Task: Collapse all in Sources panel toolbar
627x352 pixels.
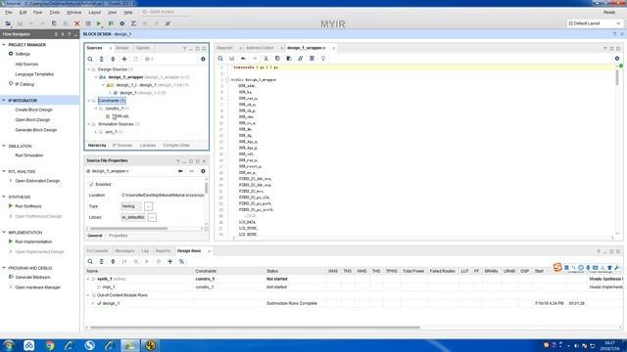Action: [x=102, y=59]
